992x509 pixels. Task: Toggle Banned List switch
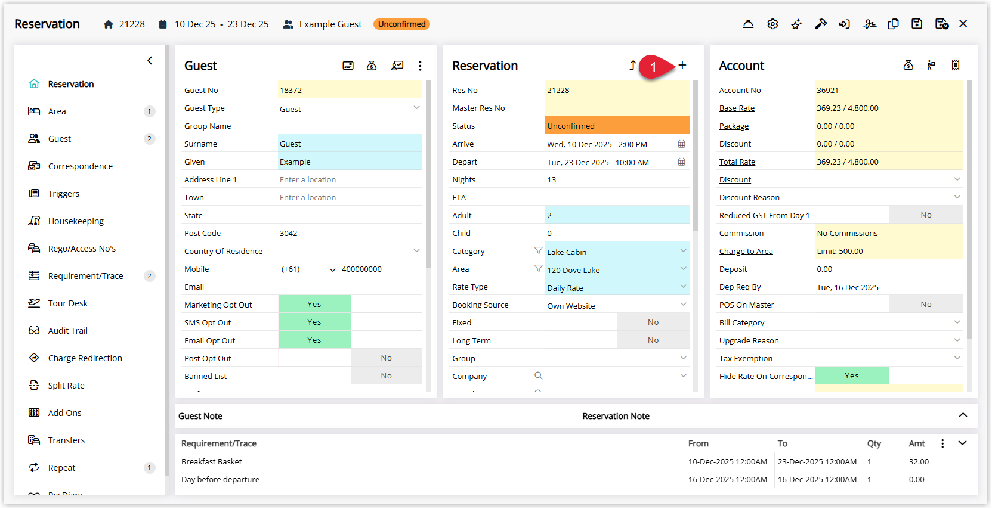point(350,375)
